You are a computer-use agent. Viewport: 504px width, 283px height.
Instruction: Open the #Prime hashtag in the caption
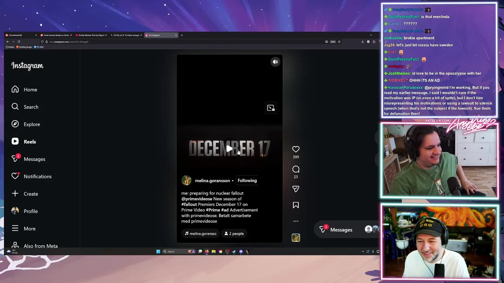[213, 210]
